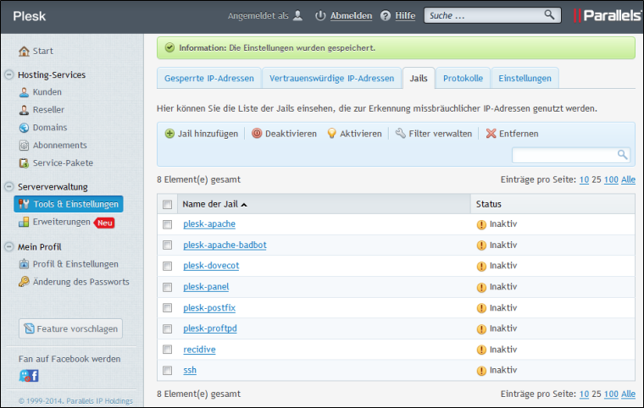Click the wrench Filter verwalten icon
The height and width of the screenshot is (408, 644).
(x=401, y=133)
